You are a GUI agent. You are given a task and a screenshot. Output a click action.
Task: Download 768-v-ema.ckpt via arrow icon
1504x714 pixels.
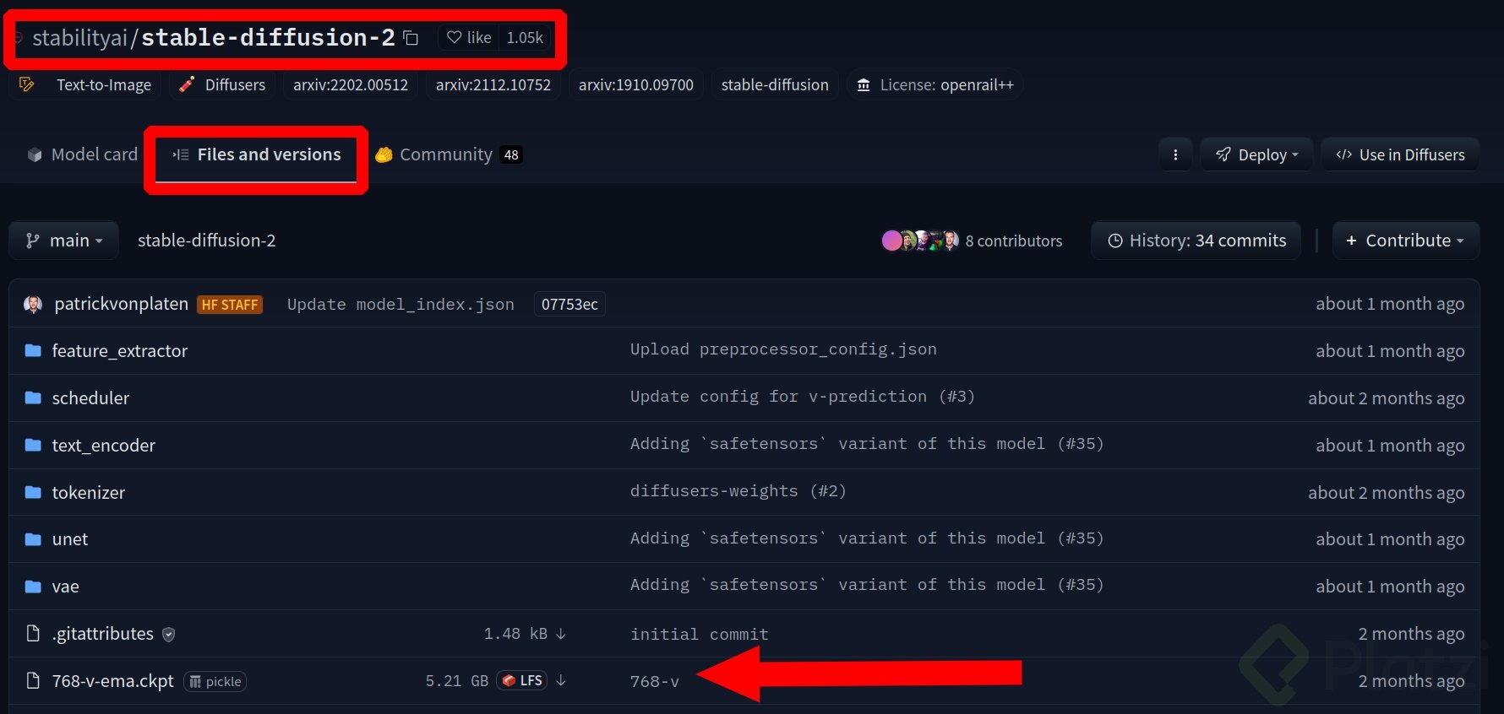[x=561, y=680]
